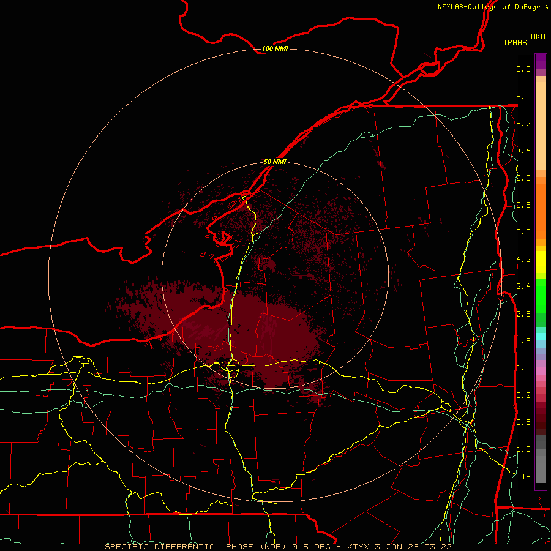This screenshot has width=551, height=551.
Task: Click the 7.4 value on the color scale
Action: pos(523,151)
